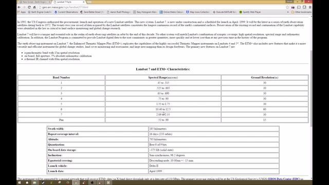329x185 pixels.
Task: Go back to the previous page
Action: click(19, 7)
